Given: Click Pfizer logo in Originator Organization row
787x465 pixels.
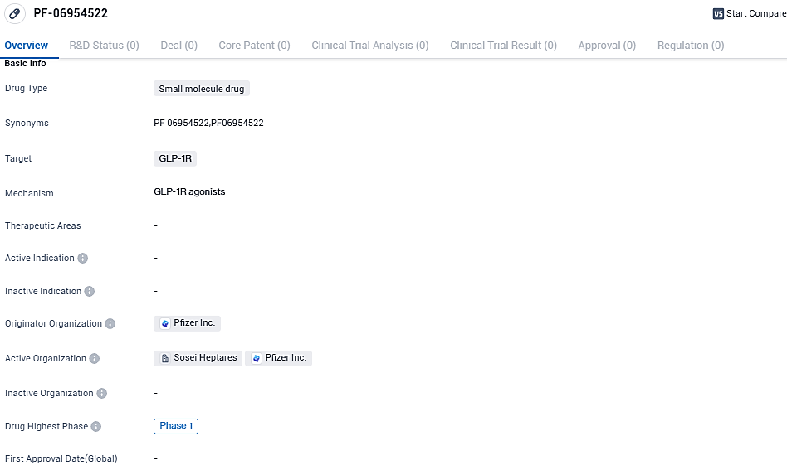Looking at the screenshot, I should [165, 324].
